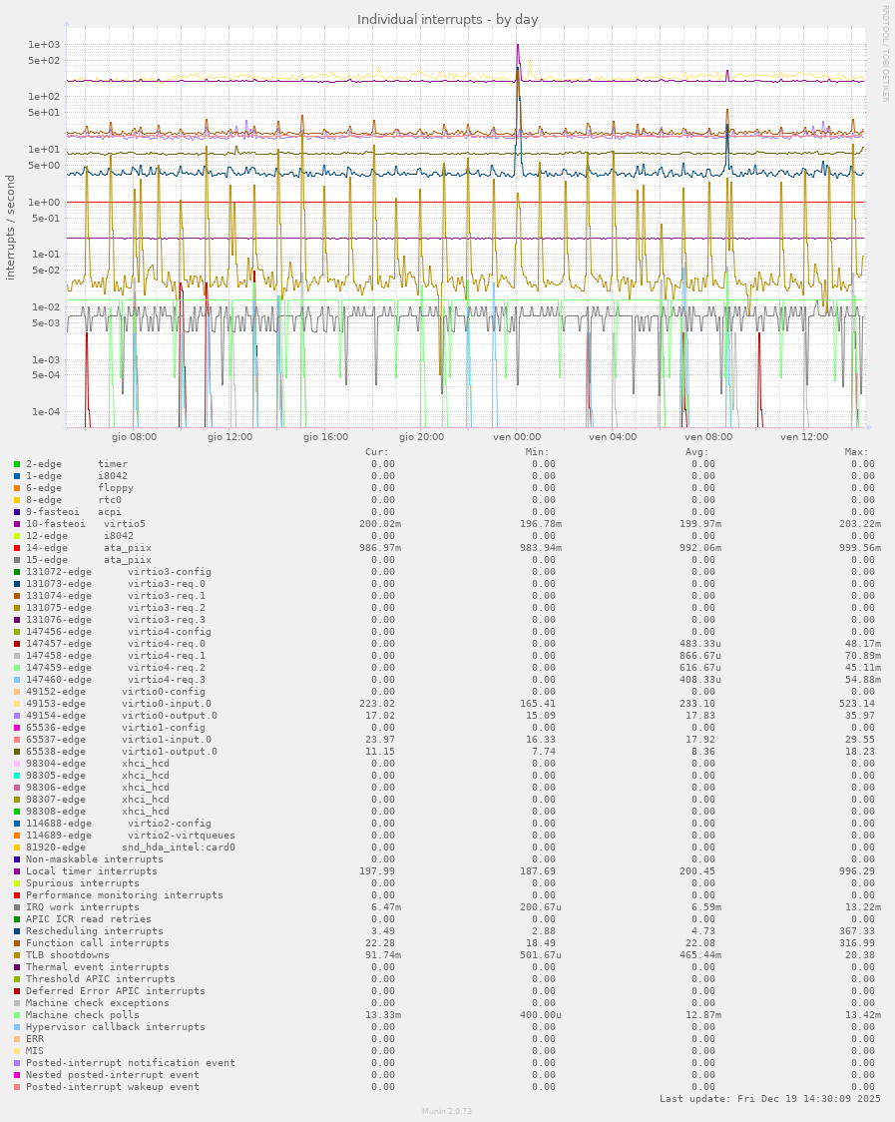Click the Local timer interrupts color swatch
Screen dimensions: 895x1122
[17, 871]
